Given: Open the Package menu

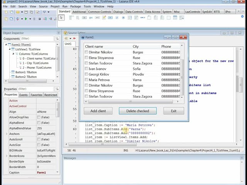Looking at the screenshot, I should [x=76, y=7].
